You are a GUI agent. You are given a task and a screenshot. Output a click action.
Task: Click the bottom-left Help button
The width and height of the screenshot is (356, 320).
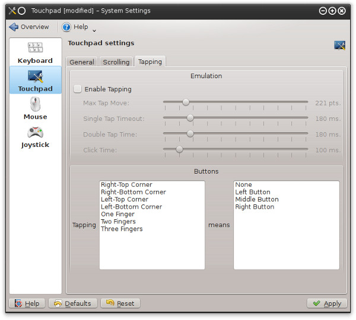(x=27, y=303)
